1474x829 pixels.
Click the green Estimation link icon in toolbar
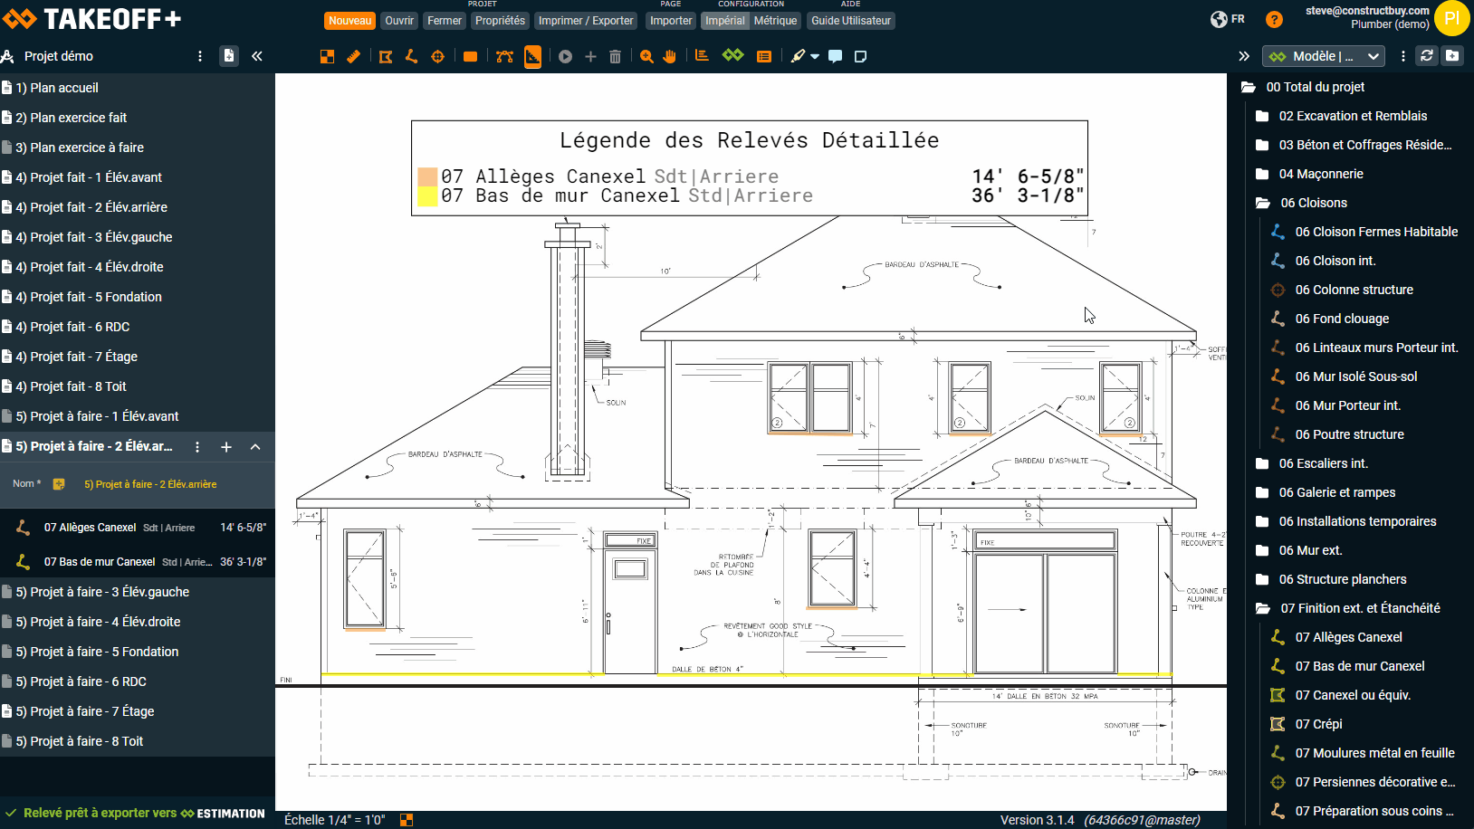coord(732,56)
